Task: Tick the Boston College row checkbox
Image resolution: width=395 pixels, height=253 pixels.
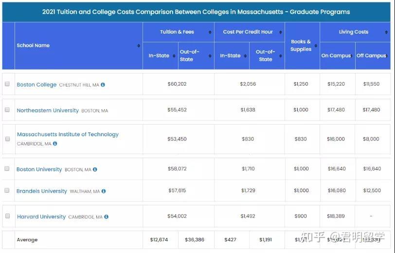Action: click(x=7, y=84)
